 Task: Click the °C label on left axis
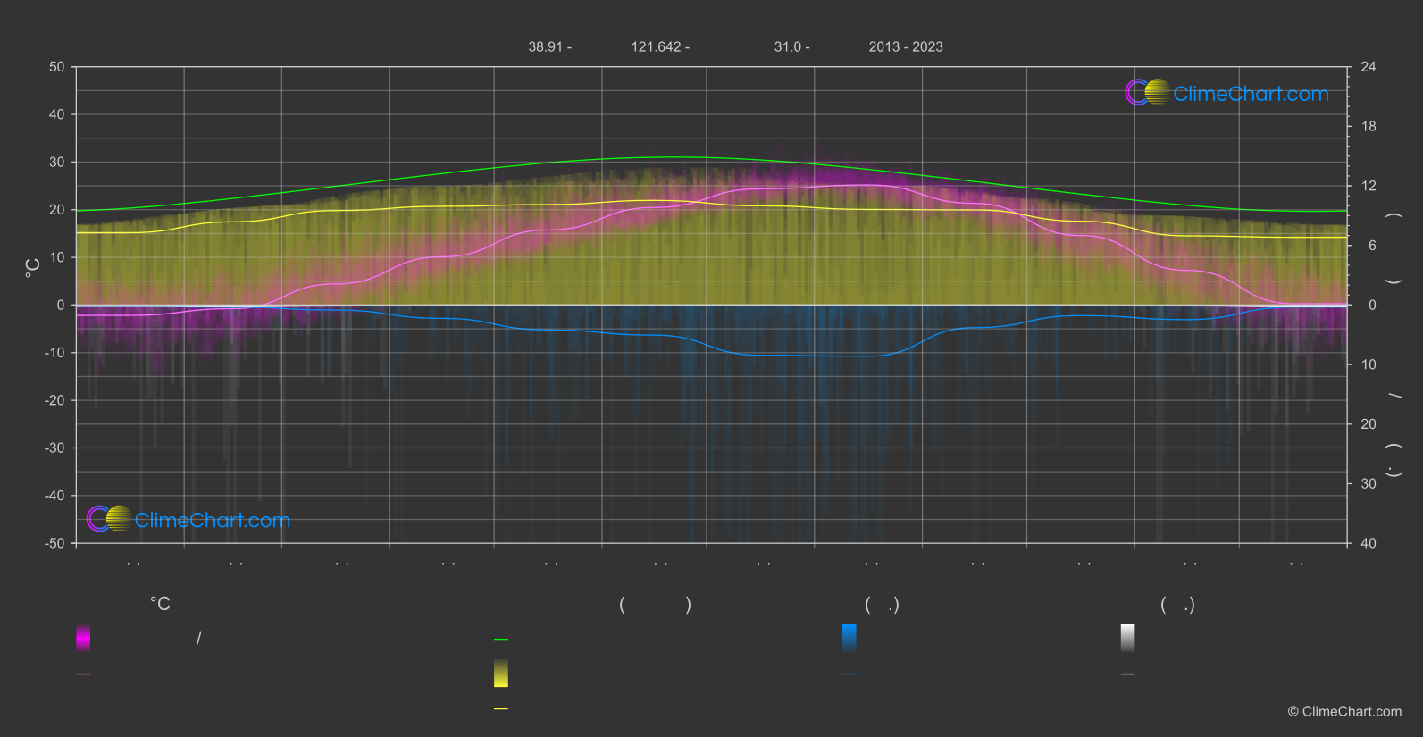point(33,268)
